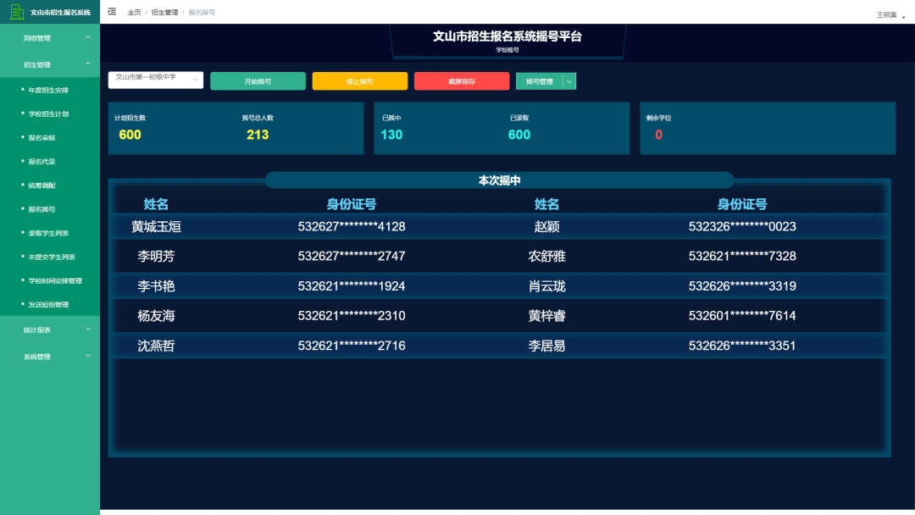Screen dimensions: 915x515
Task: Open 报名审核 from the sidebar
Action: [49, 136]
